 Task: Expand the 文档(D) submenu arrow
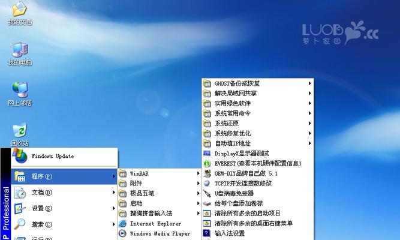tap(113, 192)
